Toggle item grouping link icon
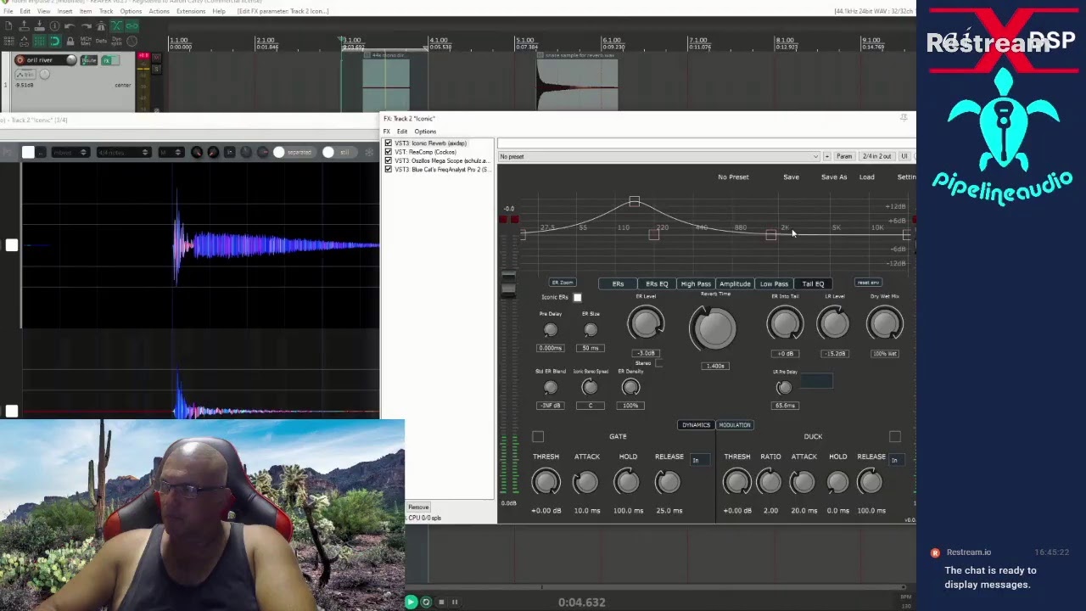1086x611 pixels. (x=132, y=26)
